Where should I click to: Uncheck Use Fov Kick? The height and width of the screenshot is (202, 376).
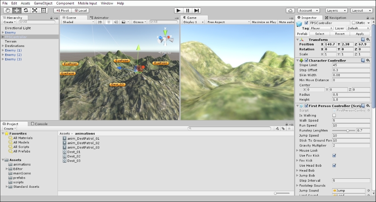coord(334,155)
